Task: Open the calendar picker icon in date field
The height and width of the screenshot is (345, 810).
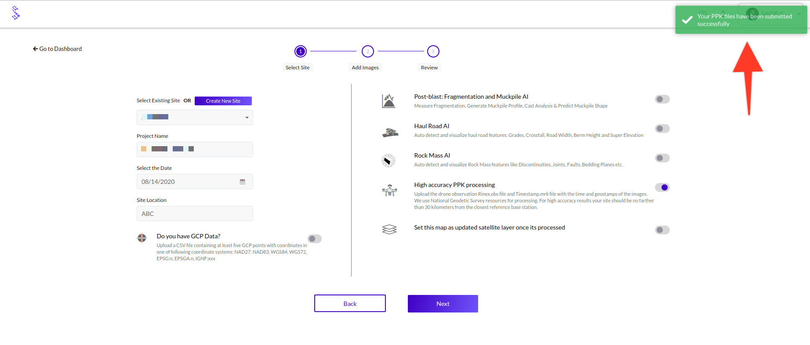Action: pos(242,182)
